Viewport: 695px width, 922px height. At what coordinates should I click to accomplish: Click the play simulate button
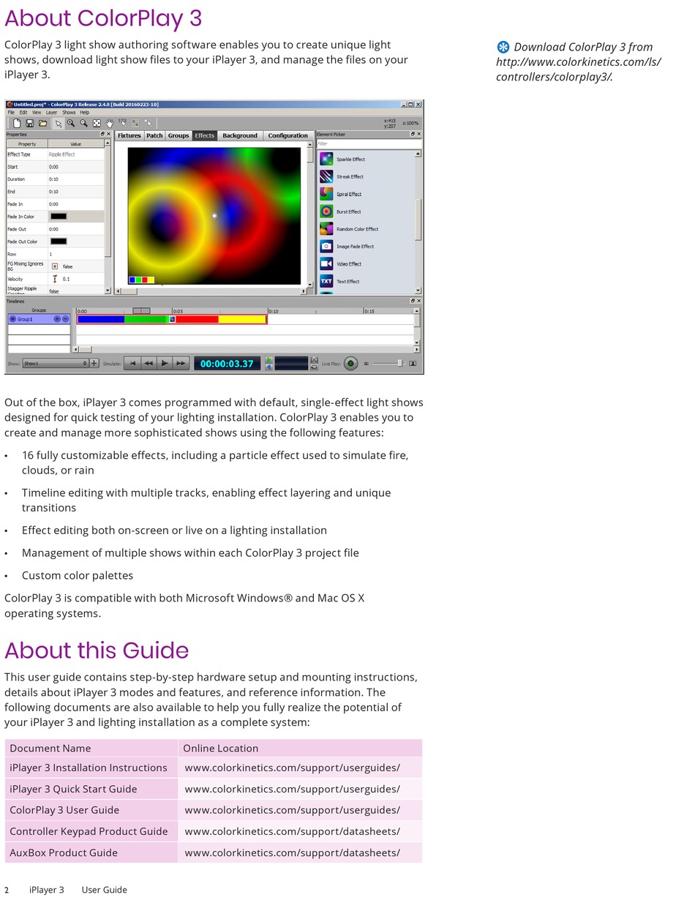click(165, 363)
